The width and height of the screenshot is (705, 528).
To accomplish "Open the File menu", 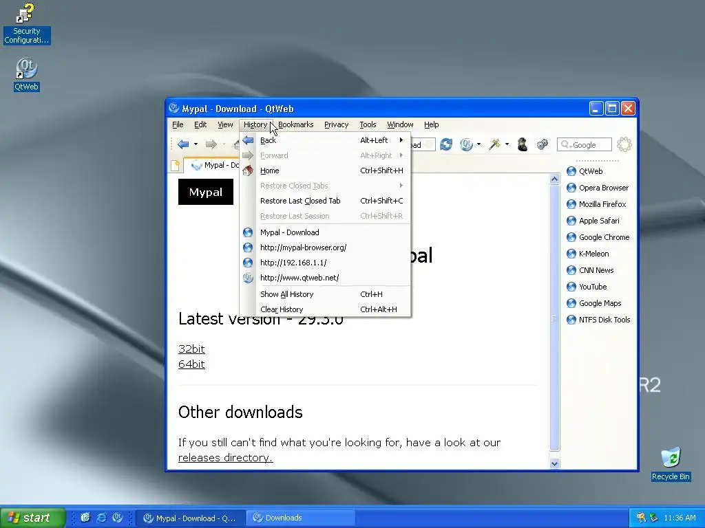I will [x=178, y=125].
